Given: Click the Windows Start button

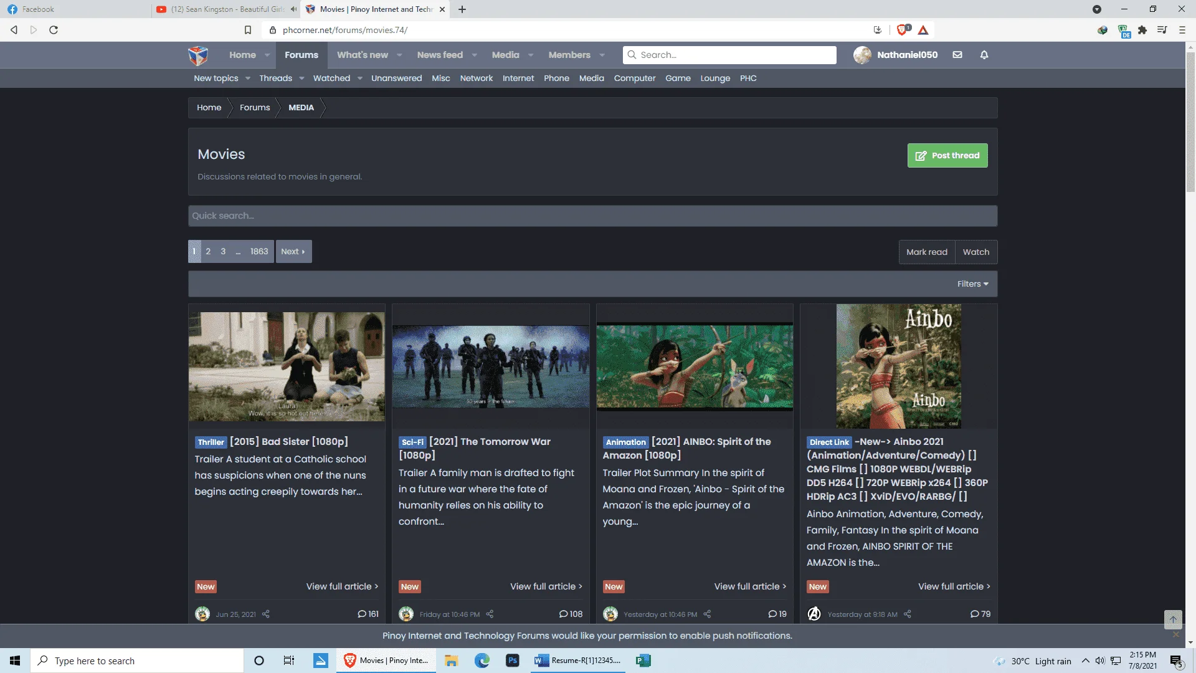Looking at the screenshot, I should pos(15,661).
